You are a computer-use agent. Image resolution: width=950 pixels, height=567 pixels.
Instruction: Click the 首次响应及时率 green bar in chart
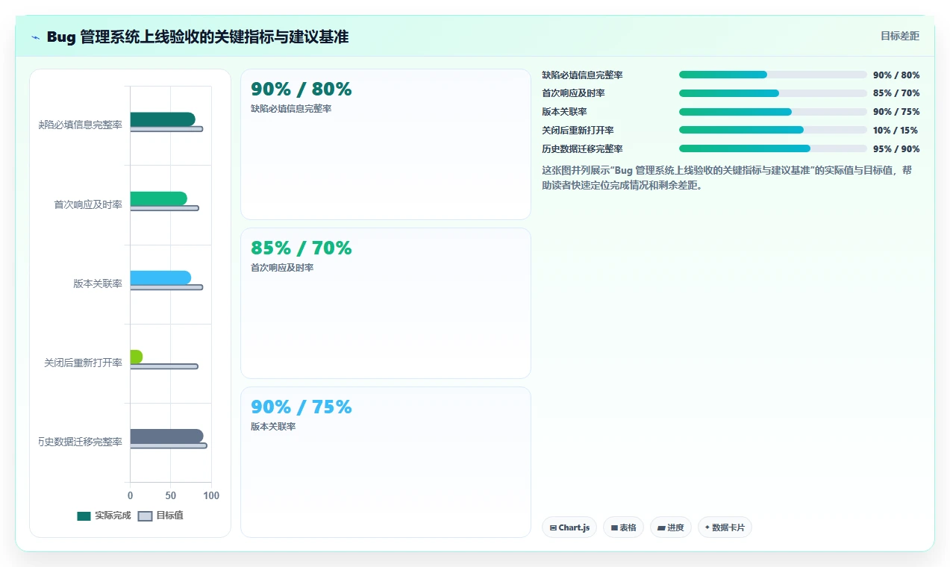click(158, 198)
